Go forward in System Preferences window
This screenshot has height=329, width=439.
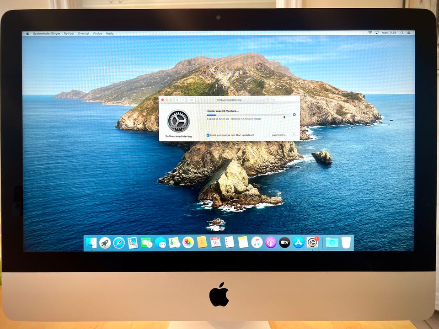coord(183,100)
